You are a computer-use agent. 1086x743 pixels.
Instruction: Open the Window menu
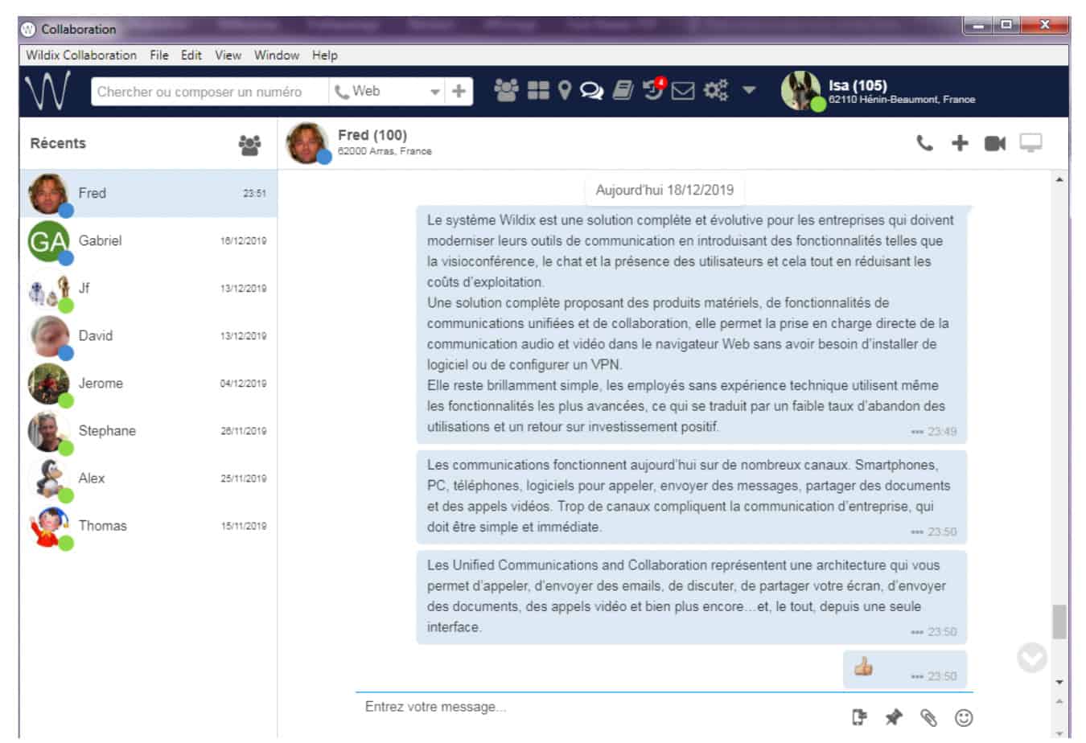click(x=277, y=55)
